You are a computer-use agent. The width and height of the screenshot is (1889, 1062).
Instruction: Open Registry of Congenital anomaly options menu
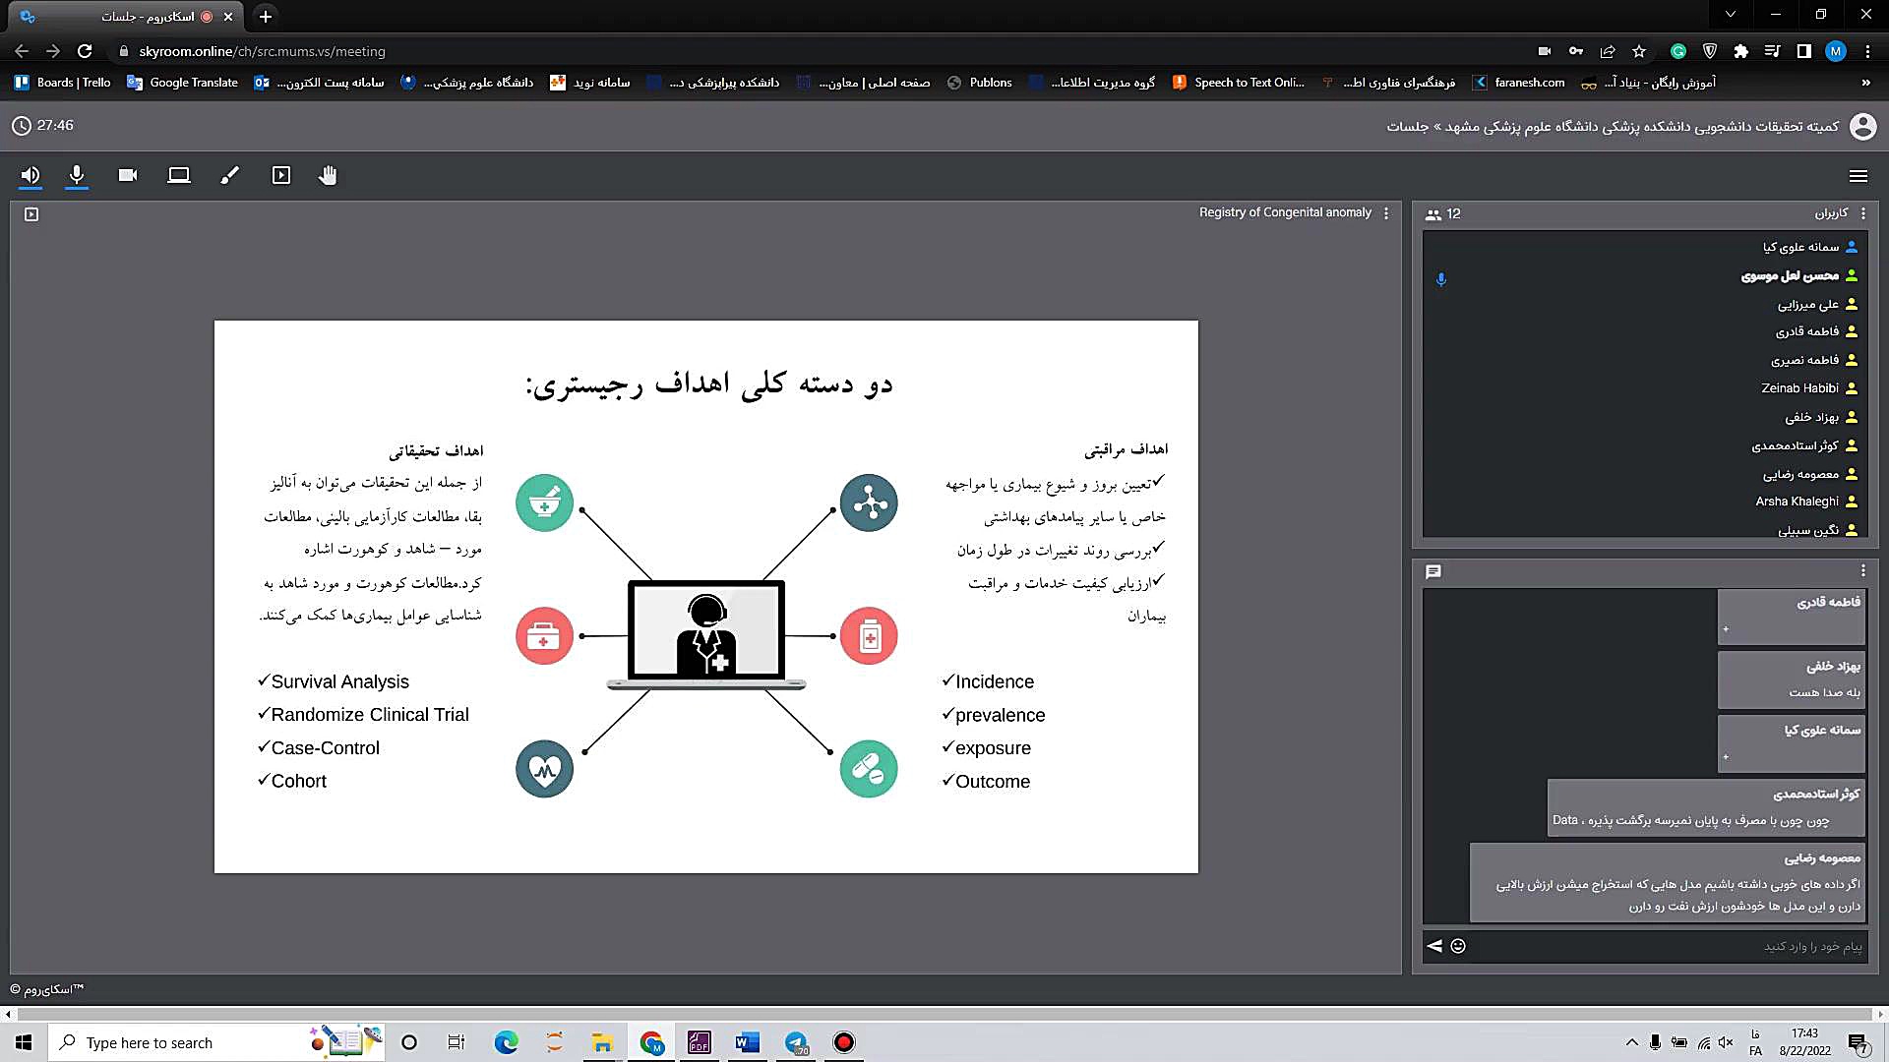click(x=1386, y=213)
